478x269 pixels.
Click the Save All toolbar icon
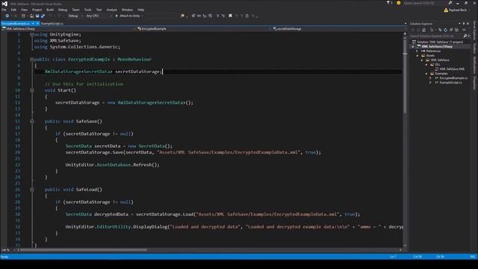coord(43,16)
